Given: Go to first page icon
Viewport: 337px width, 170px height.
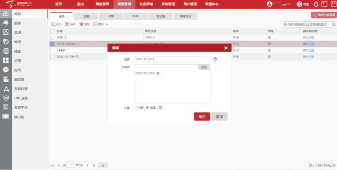Looking at the screenshot, I should click(x=52, y=165).
